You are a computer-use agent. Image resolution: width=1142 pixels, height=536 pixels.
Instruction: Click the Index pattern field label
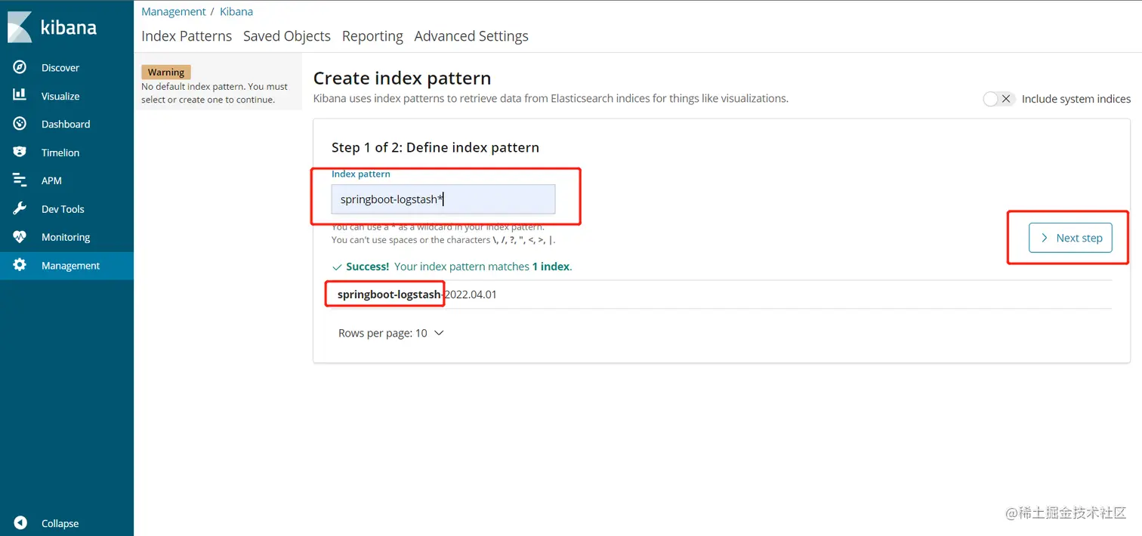361,174
